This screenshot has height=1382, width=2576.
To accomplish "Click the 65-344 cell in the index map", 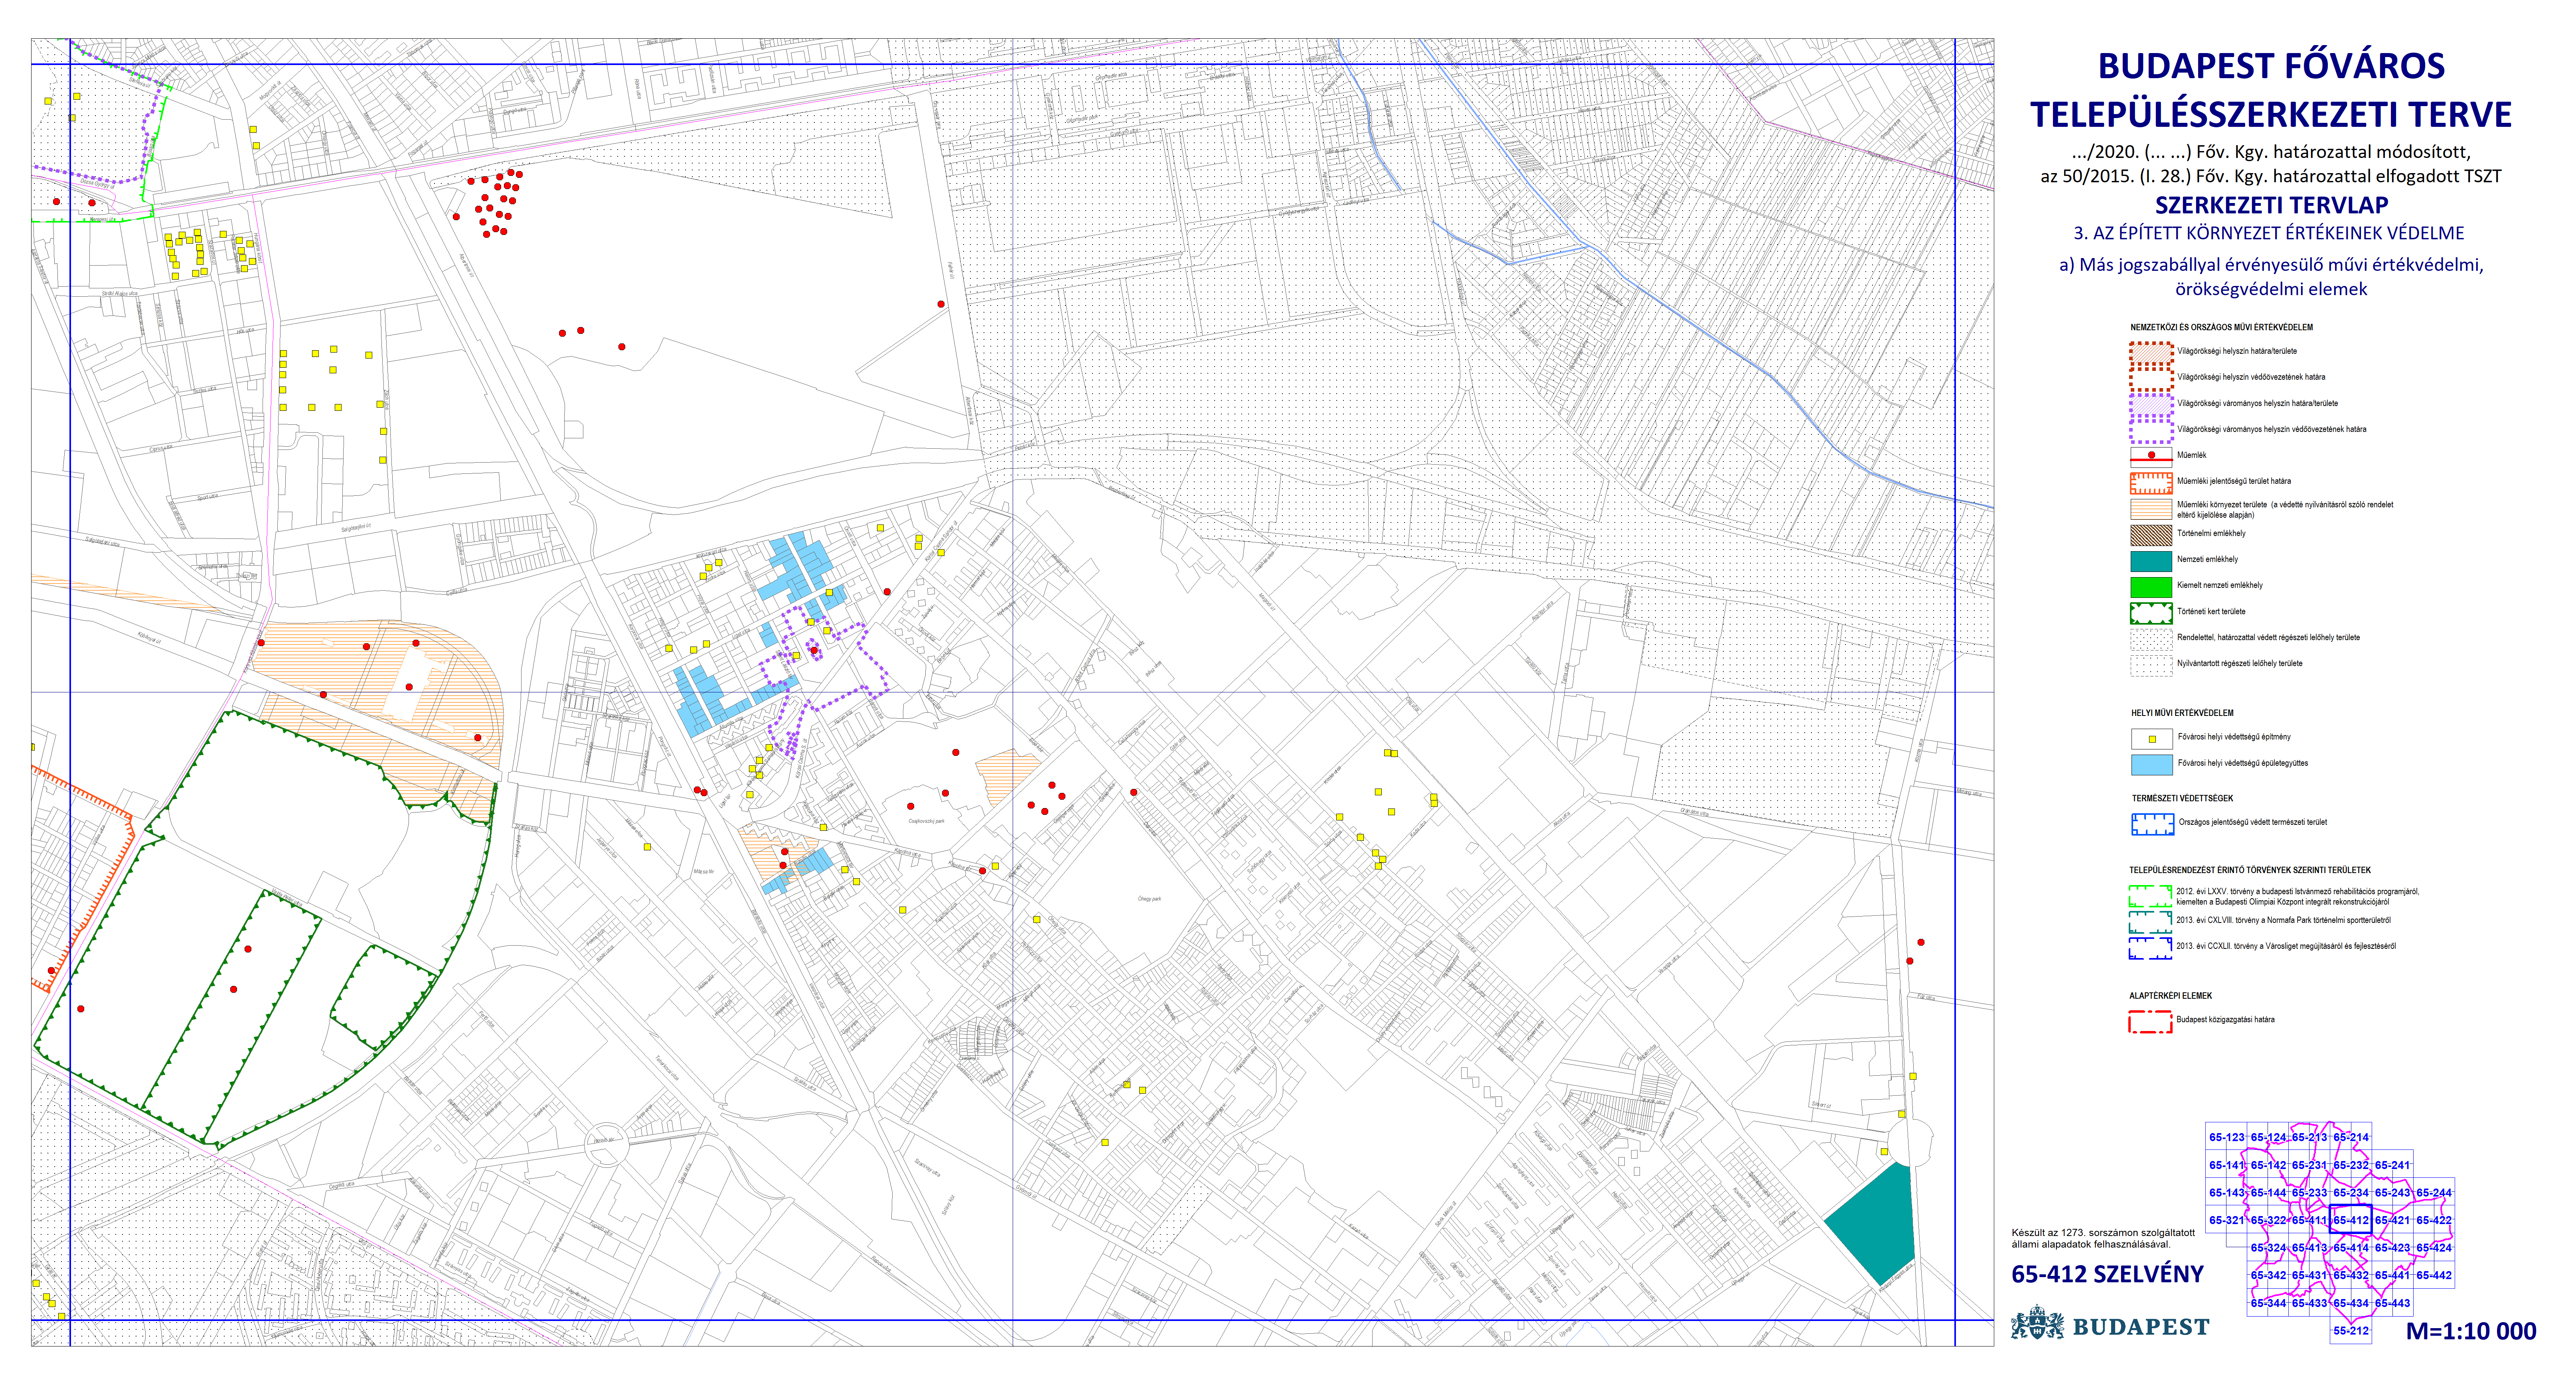I will (x=2268, y=1303).
